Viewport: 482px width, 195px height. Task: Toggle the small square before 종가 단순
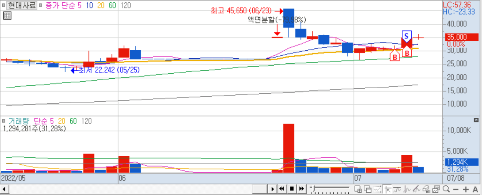[x=41, y=5]
